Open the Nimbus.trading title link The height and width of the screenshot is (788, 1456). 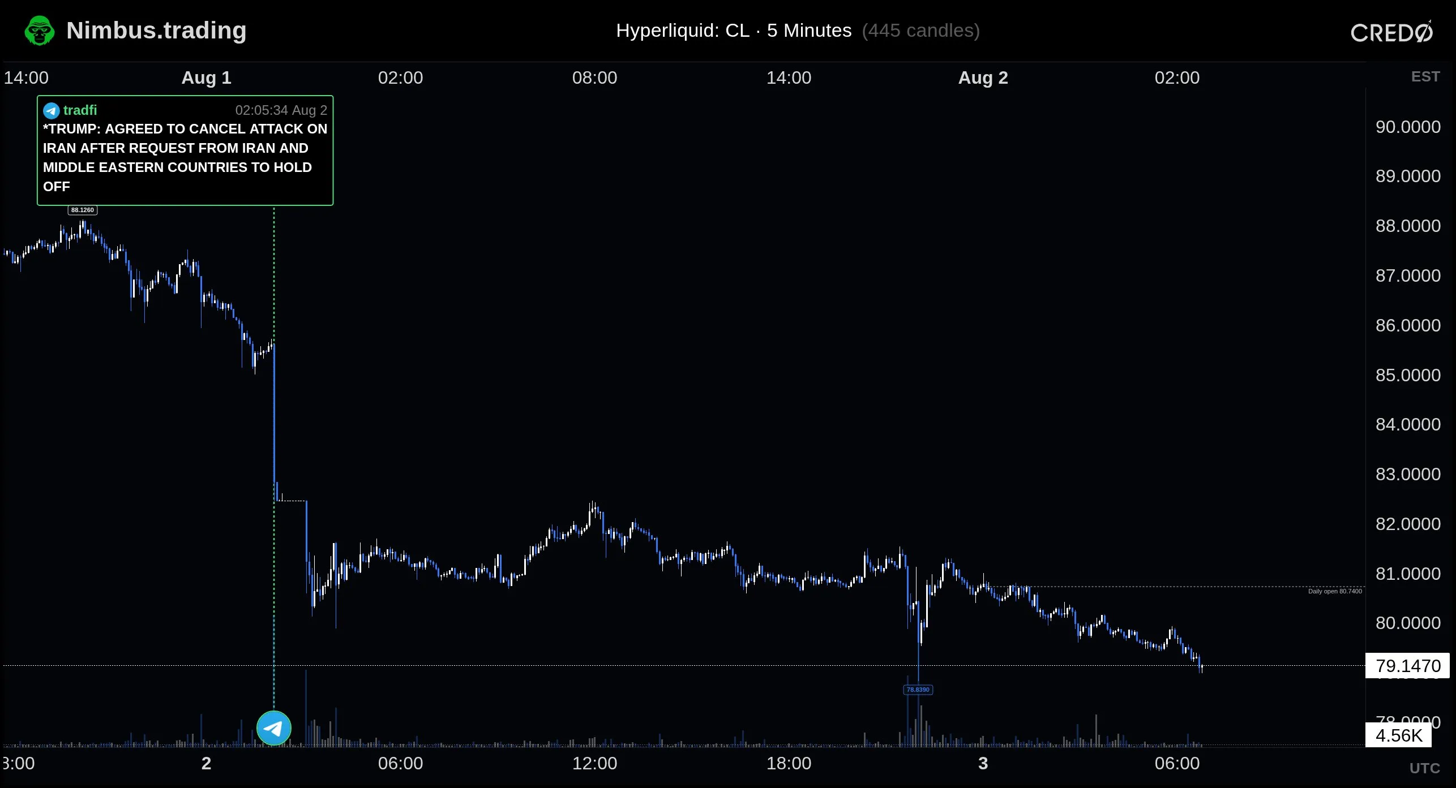pos(156,31)
